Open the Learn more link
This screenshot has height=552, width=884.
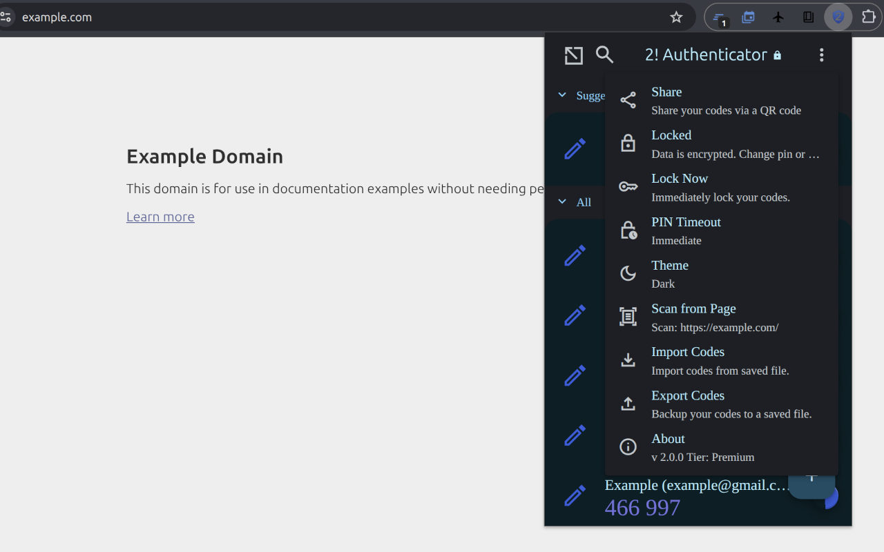pos(160,217)
